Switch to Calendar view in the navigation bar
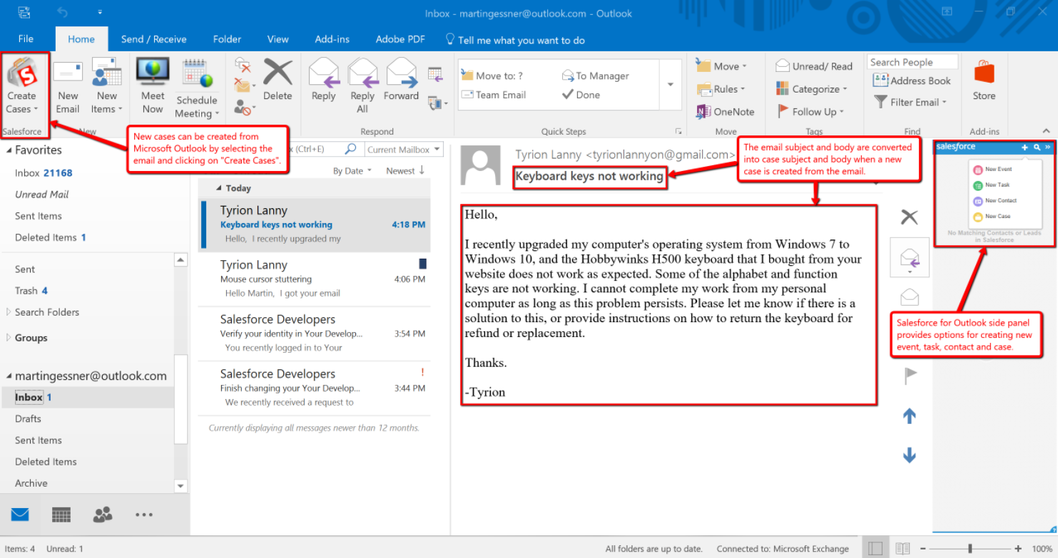1058x558 pixels. tap(61, 514)
